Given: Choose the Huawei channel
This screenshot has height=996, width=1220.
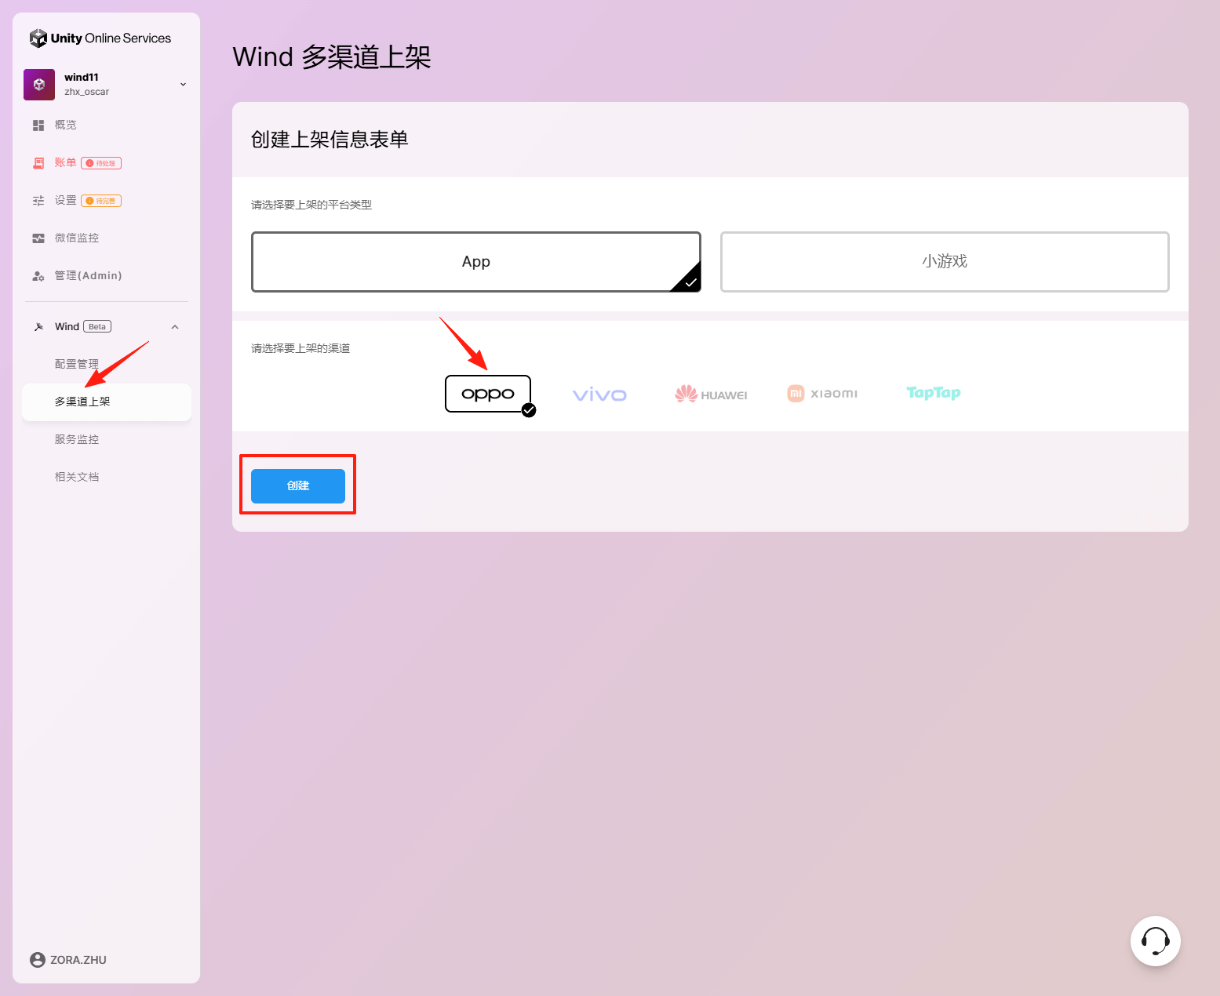Looking at the screenshot, I should 711,394.
